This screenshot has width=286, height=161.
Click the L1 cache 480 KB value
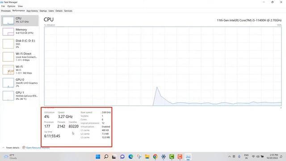coord(105,130)
